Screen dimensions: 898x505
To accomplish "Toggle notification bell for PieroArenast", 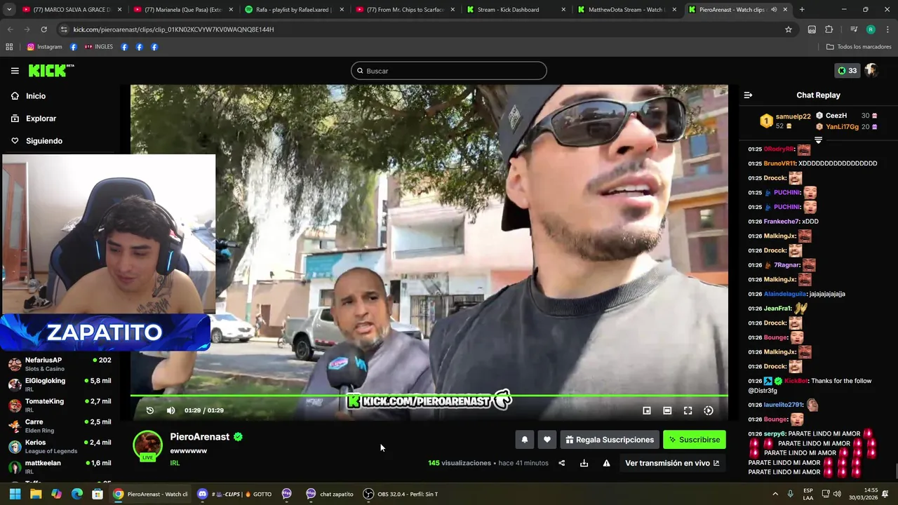I will [524, 440].
